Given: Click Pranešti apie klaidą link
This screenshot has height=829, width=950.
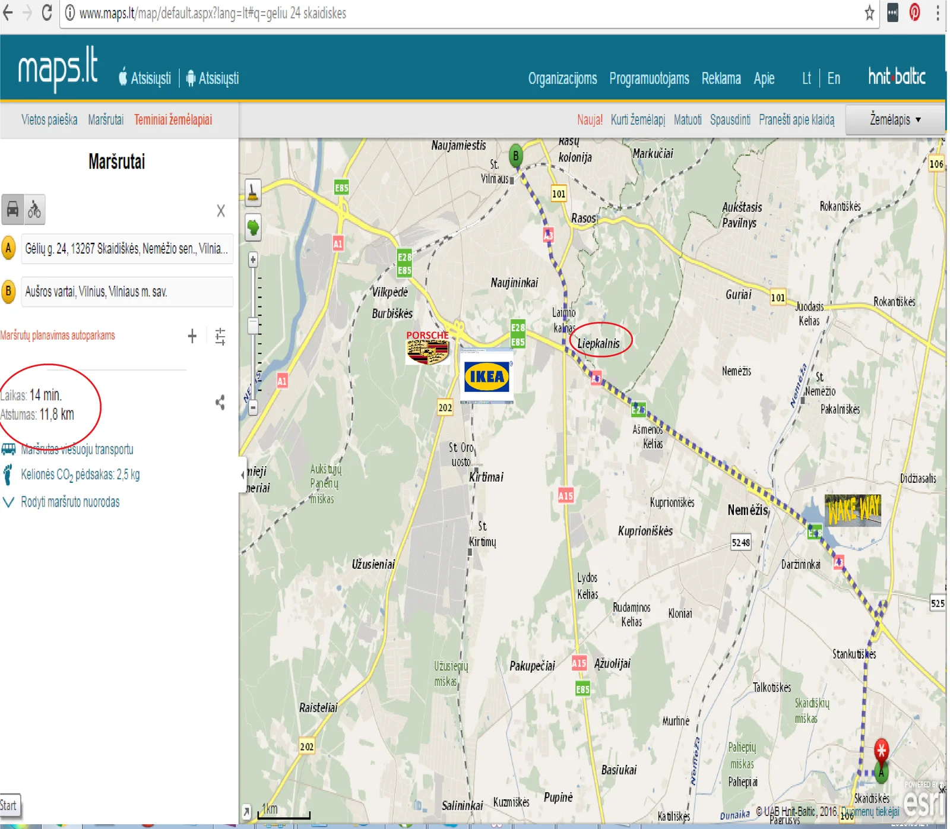Looking at the screenshot, I should click(x=796, y=120).
